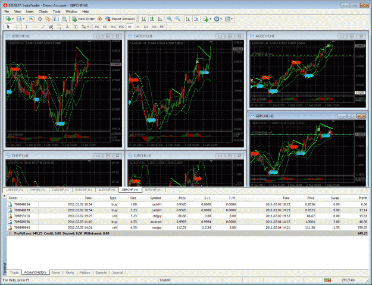The width and height of the screenshot is (372, 285).
Task: Click the New Order button
Action: click(83, 19)
